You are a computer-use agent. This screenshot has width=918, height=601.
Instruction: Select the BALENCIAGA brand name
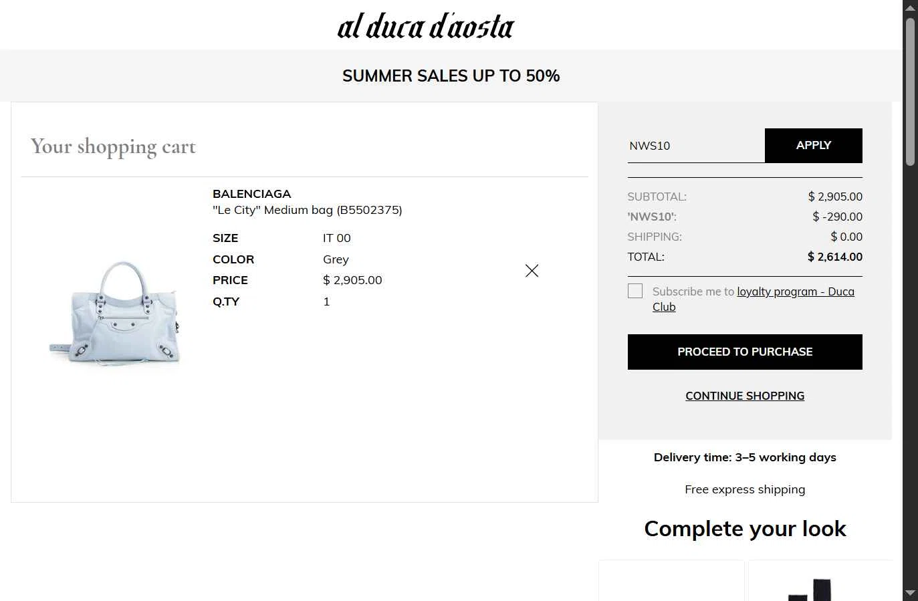252,194
